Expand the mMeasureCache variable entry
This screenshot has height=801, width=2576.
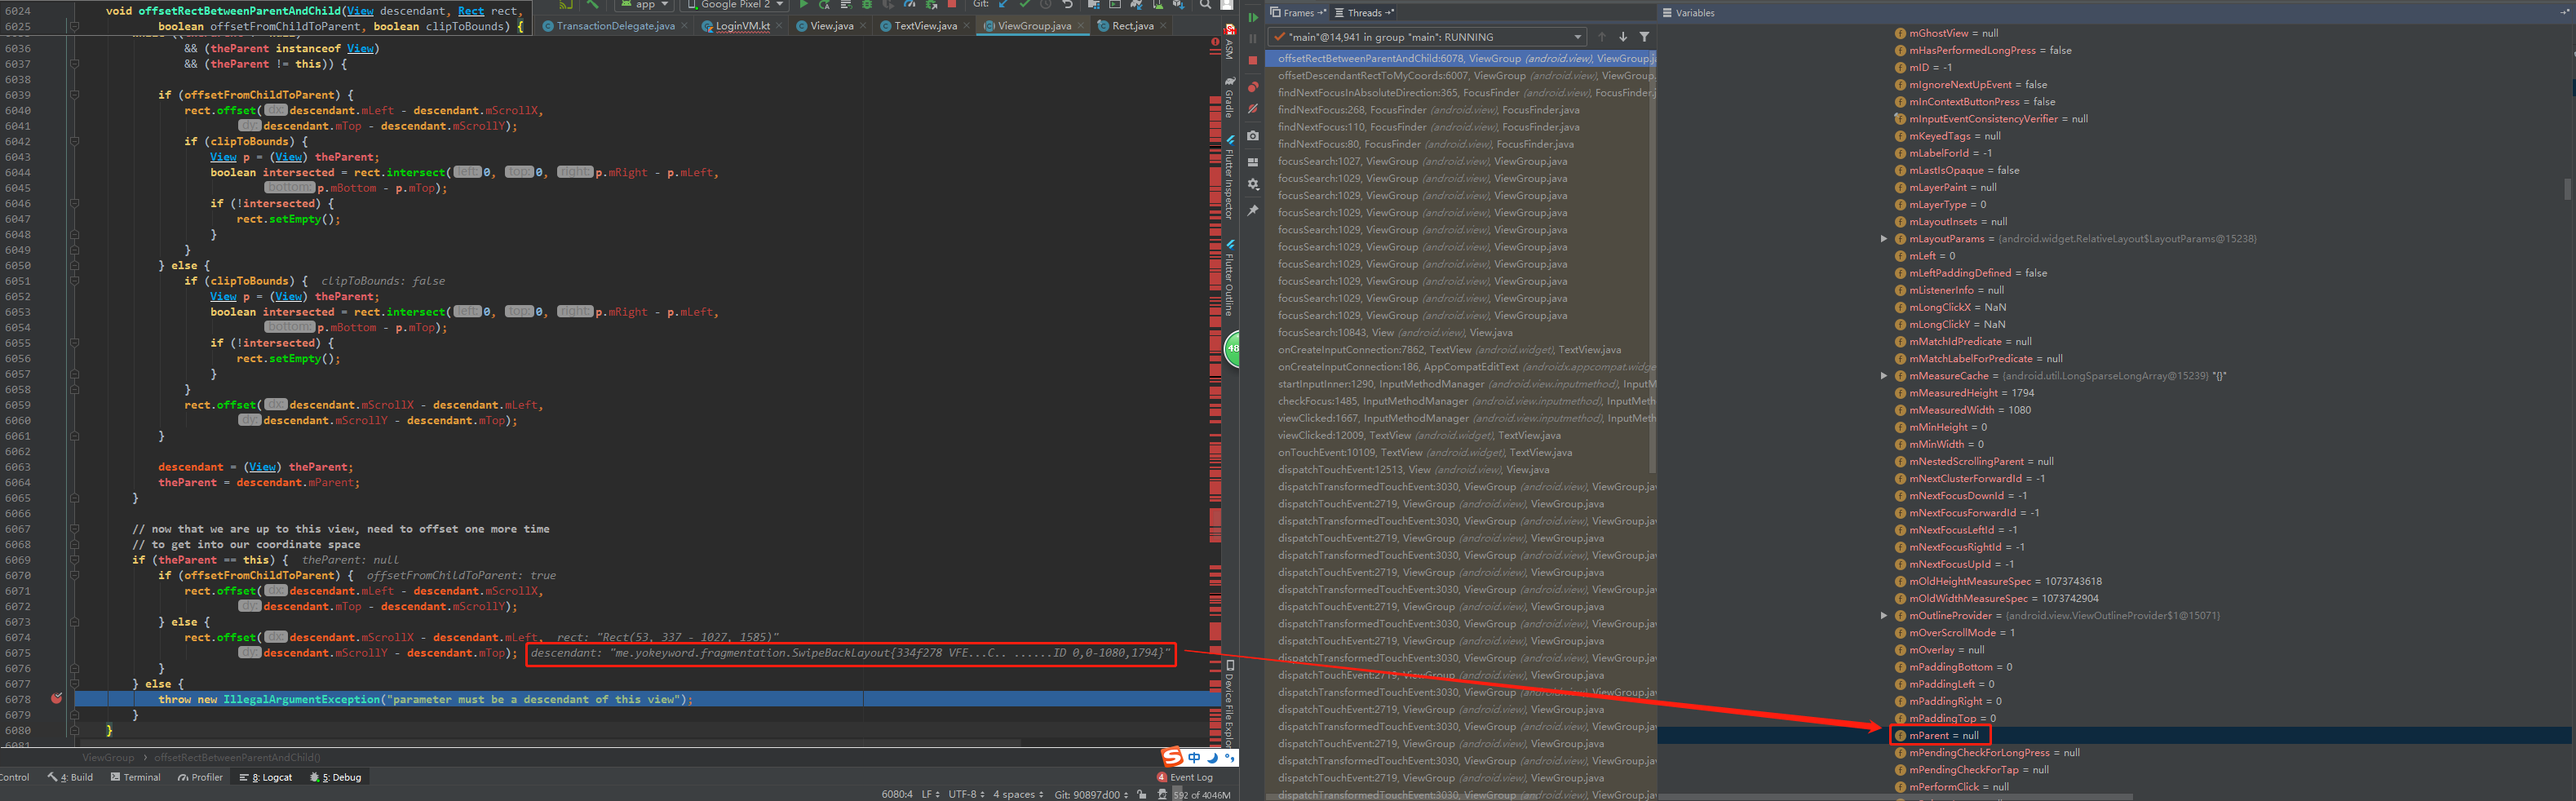pos(1884,375)
